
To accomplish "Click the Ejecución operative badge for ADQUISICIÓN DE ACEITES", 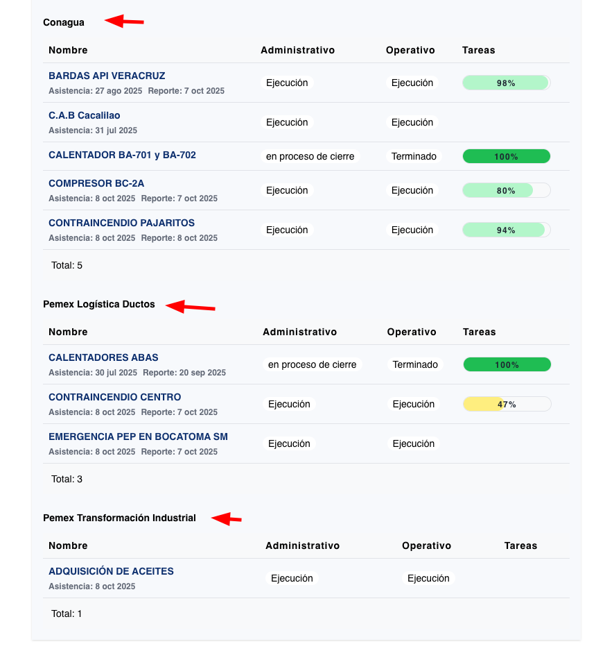I will [x=428, y=577].
